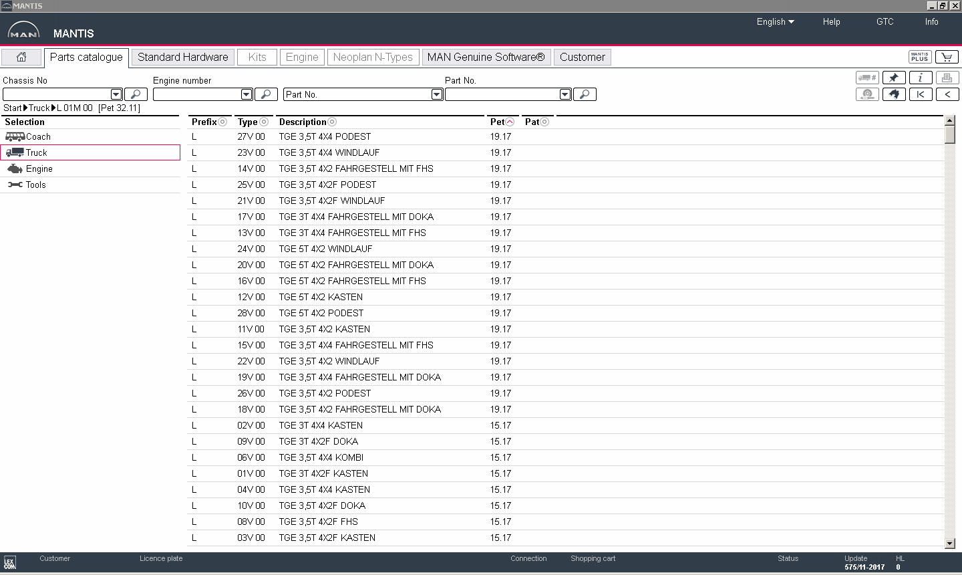Toggle sort on the Pet column

510,122
